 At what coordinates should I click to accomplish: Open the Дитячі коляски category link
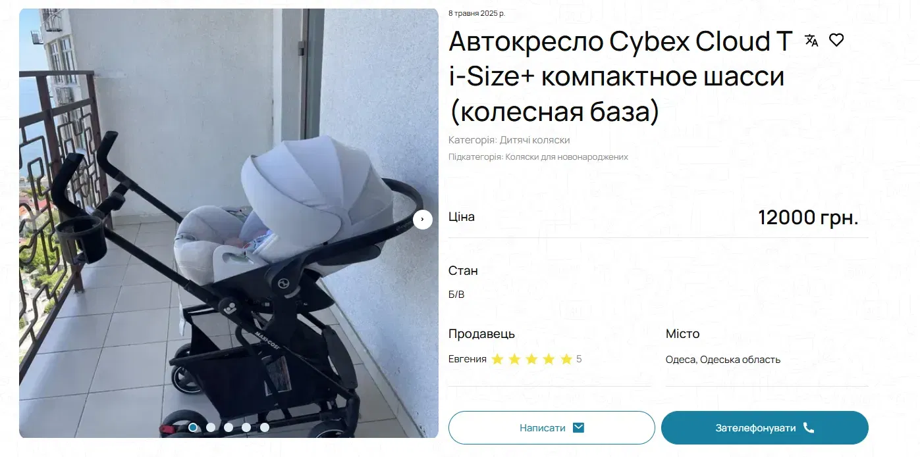(535, 140)
